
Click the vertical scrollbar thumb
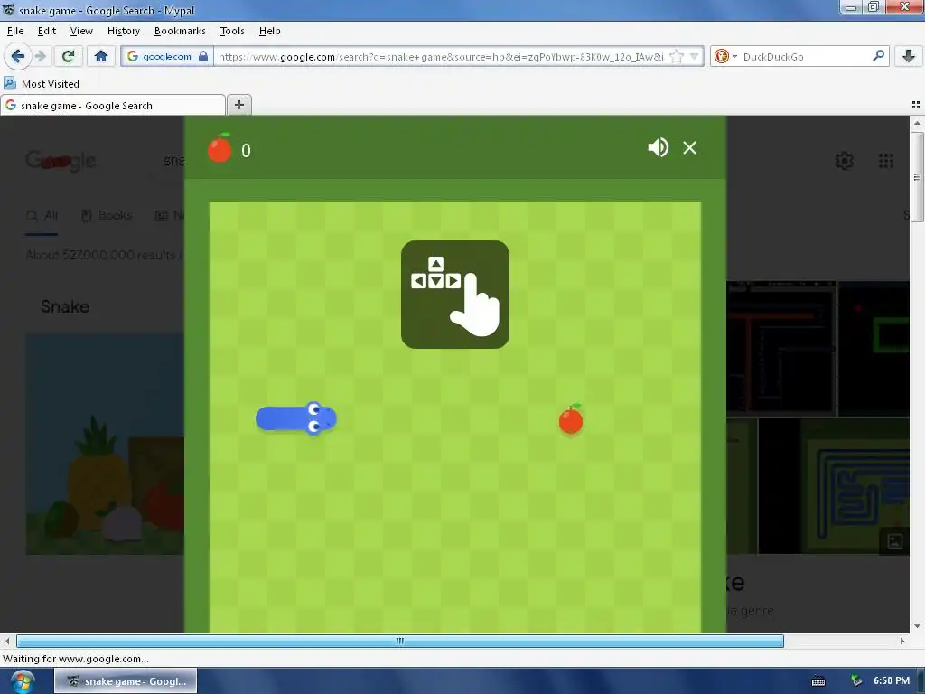pos(917,177)
